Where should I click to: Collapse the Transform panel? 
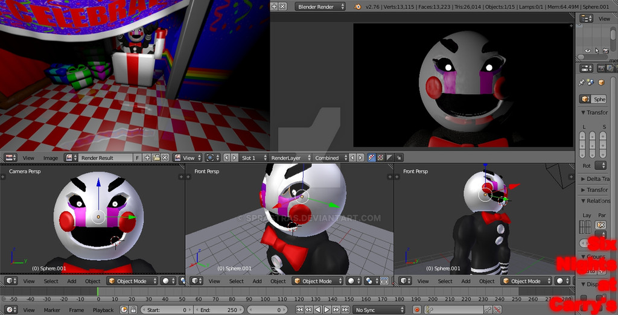(x=594, y=112)
